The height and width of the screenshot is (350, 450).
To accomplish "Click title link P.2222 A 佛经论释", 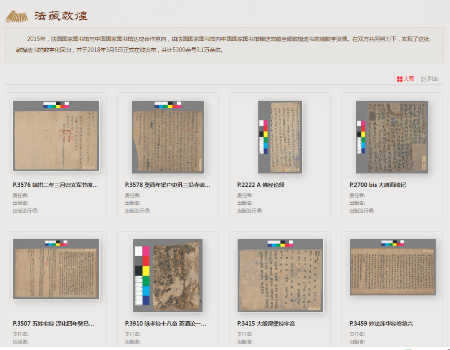I will 261,185.
